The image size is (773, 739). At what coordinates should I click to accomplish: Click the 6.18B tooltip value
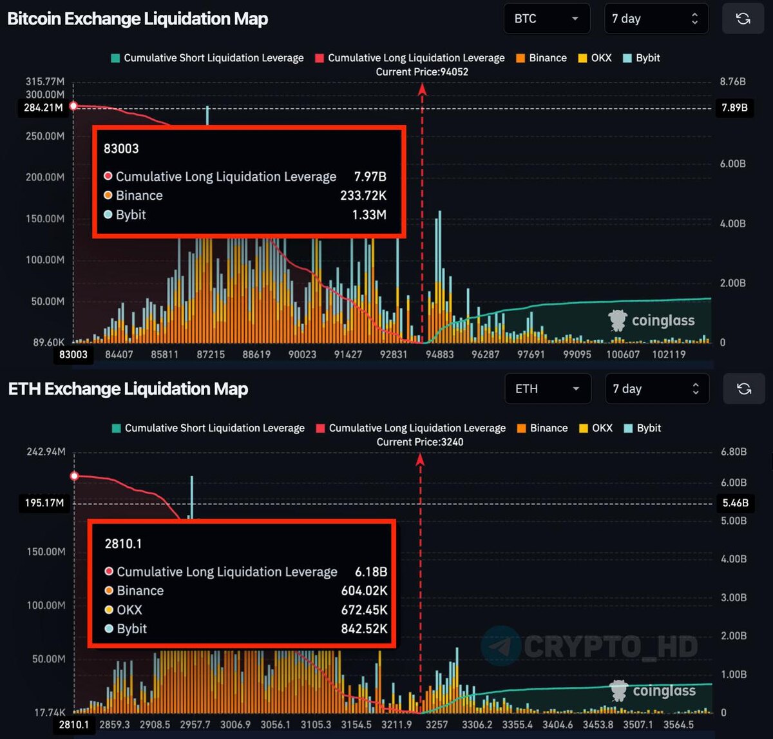click(x=371, y=571)
